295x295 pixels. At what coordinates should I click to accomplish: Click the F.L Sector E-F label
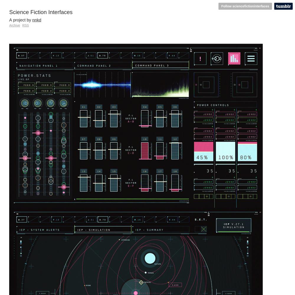click(131, 183)
